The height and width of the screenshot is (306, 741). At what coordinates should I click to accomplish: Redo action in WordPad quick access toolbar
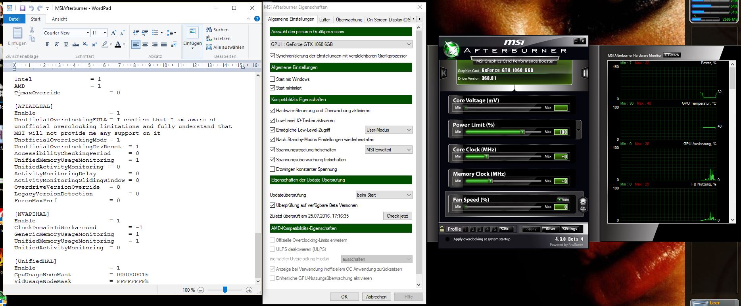click(40, 8)
